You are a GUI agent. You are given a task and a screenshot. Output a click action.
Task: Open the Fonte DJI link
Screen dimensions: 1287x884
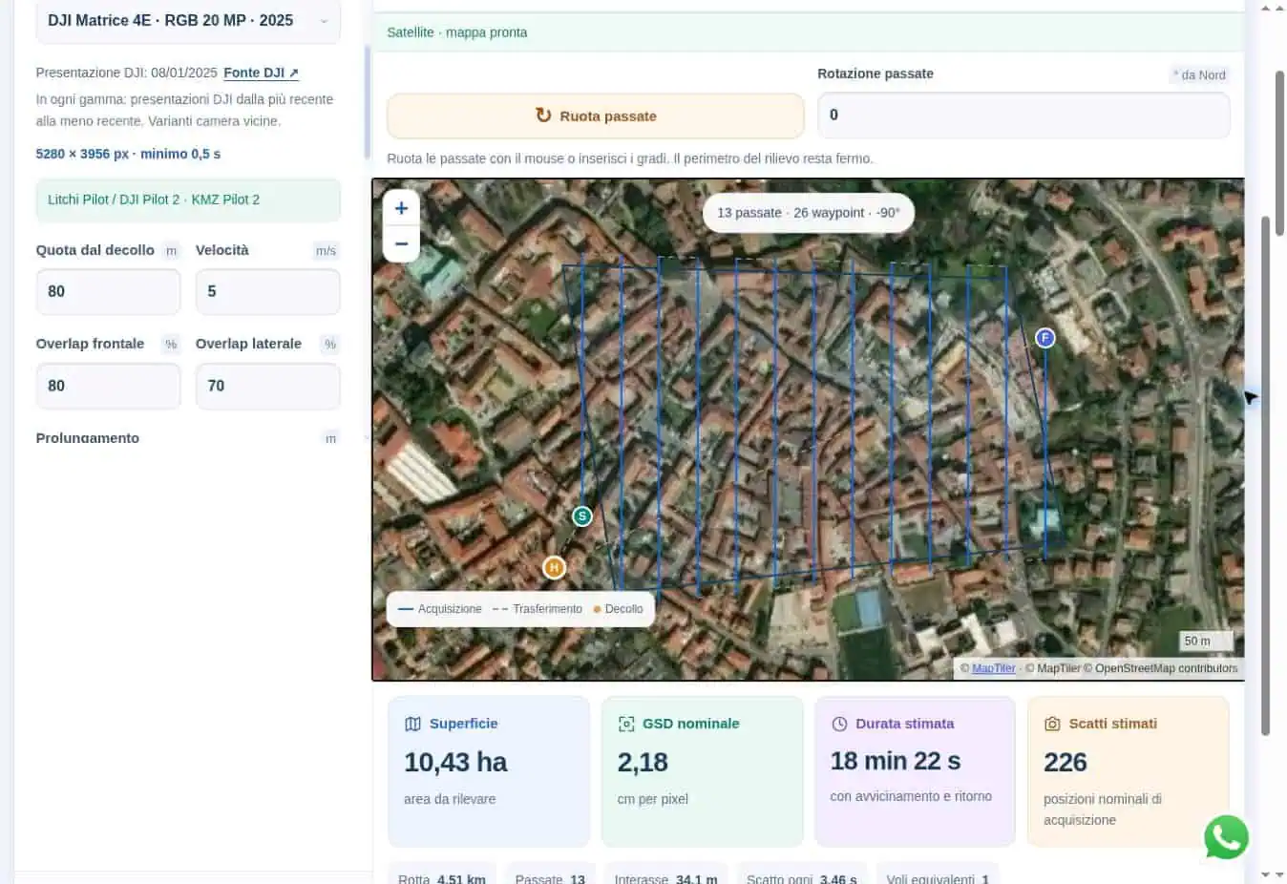pyautogui.click(x=261, y=73)
